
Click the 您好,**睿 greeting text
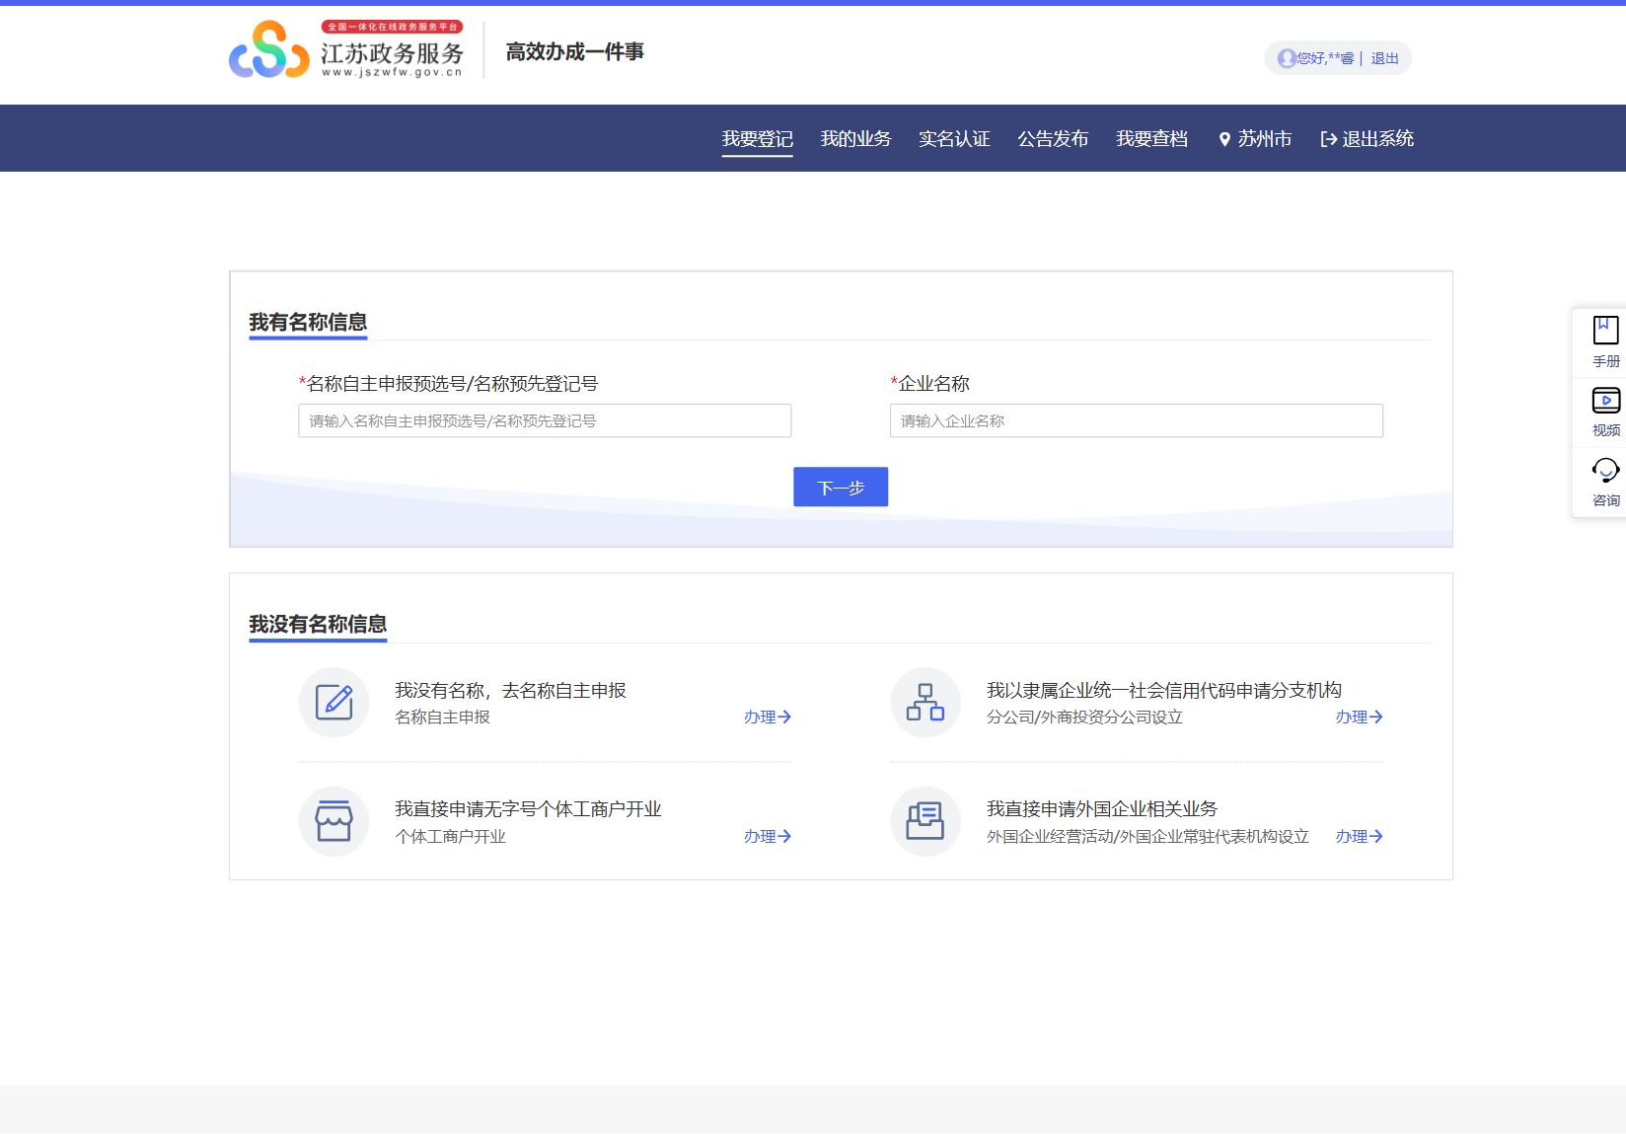tap(1325, 58)
